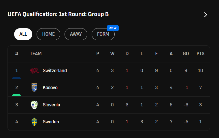Open the Switzerland team link
Screen dimensions: 219x138
[x=55, y=70]
